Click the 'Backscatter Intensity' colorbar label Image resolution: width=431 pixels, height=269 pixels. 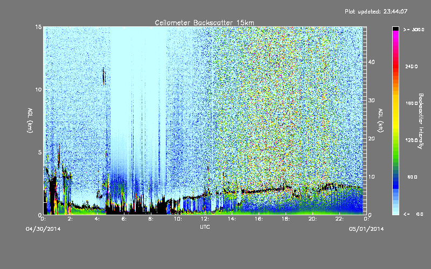coord(421,121)
